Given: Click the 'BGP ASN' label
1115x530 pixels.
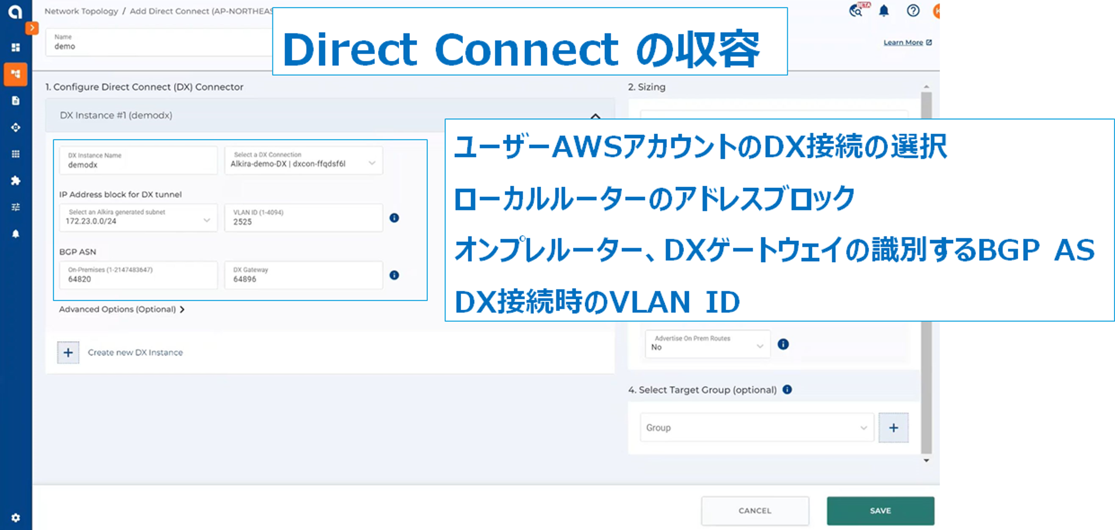Looking at the screenshot, I should [78, 252].
